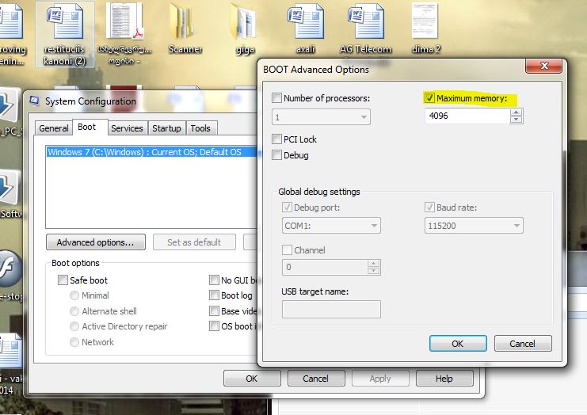Screen dimensions: 587x415
Task: Enable the PCI Lock checkbox
Action: pyautogui.click(x=276, y=139)
